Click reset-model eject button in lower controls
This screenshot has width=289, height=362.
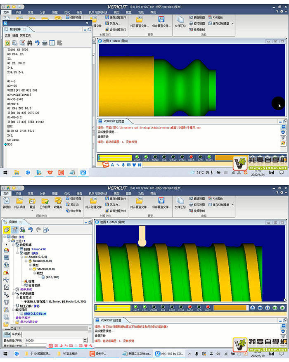pyautogui.click(x=253, y=308)
